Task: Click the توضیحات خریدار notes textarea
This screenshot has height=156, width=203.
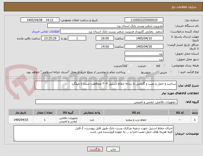Action: pyautogui.click(x=94, y=133)
